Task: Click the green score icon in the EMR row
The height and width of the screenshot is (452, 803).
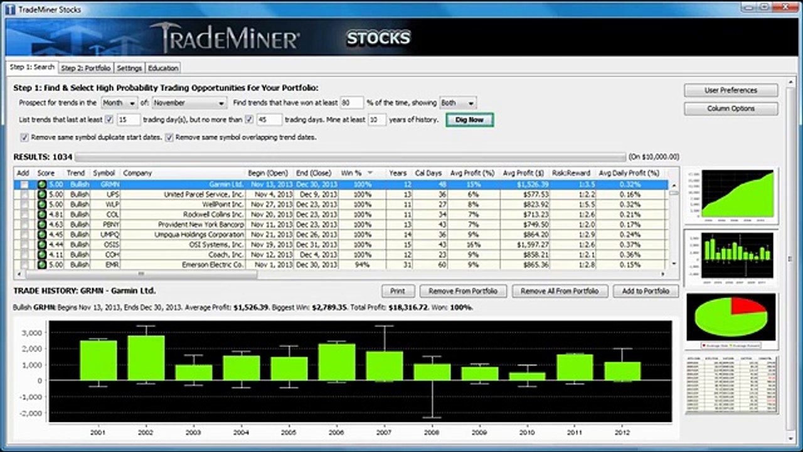Action: [42, 265]
